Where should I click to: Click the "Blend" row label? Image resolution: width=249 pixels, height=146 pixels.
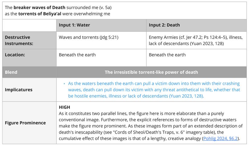pos(11,72)
